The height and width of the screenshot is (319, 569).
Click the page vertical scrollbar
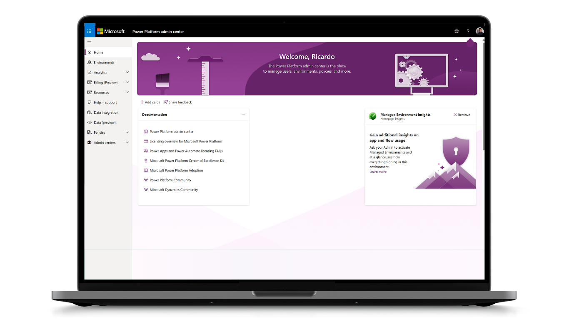point(483,96)
